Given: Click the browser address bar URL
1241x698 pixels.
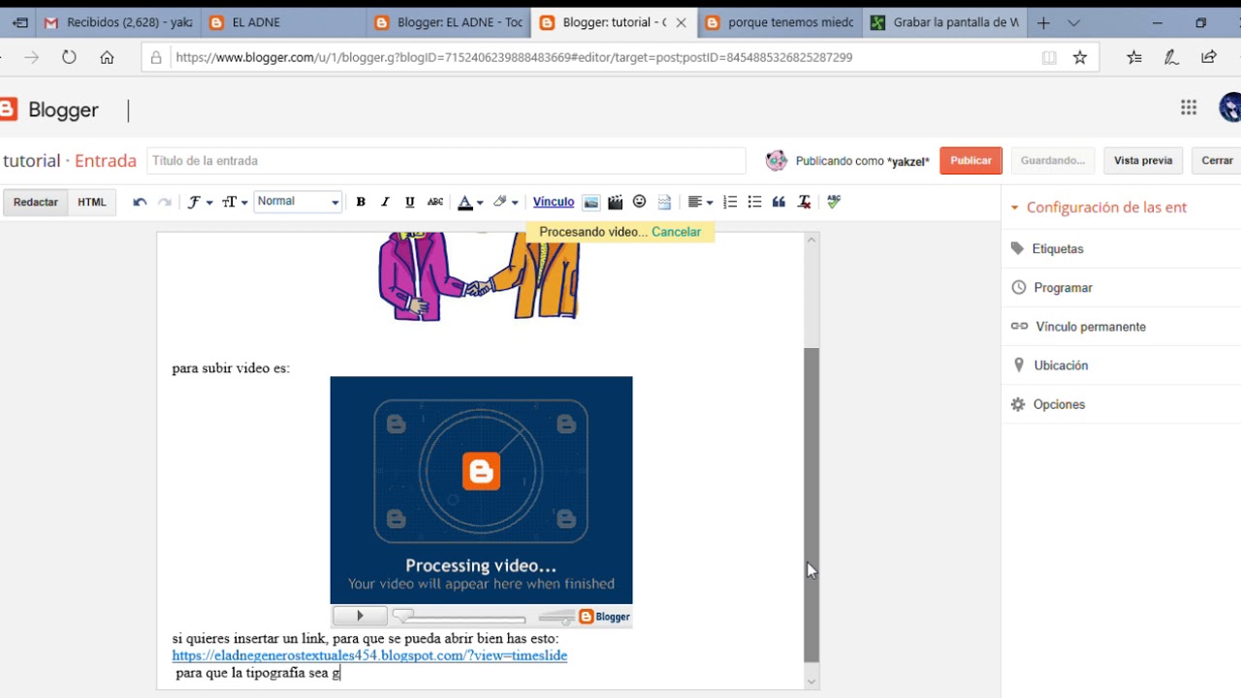Looking at the screenshot, I should (x=514, y=57).
